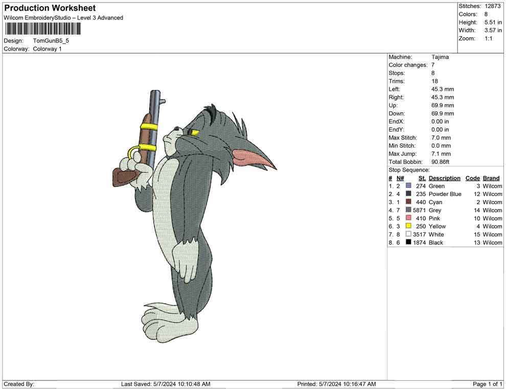The image size is (506, 389).
Task: Click the 'Page 1 of 1' footer text
Action: tap(487, 384)
